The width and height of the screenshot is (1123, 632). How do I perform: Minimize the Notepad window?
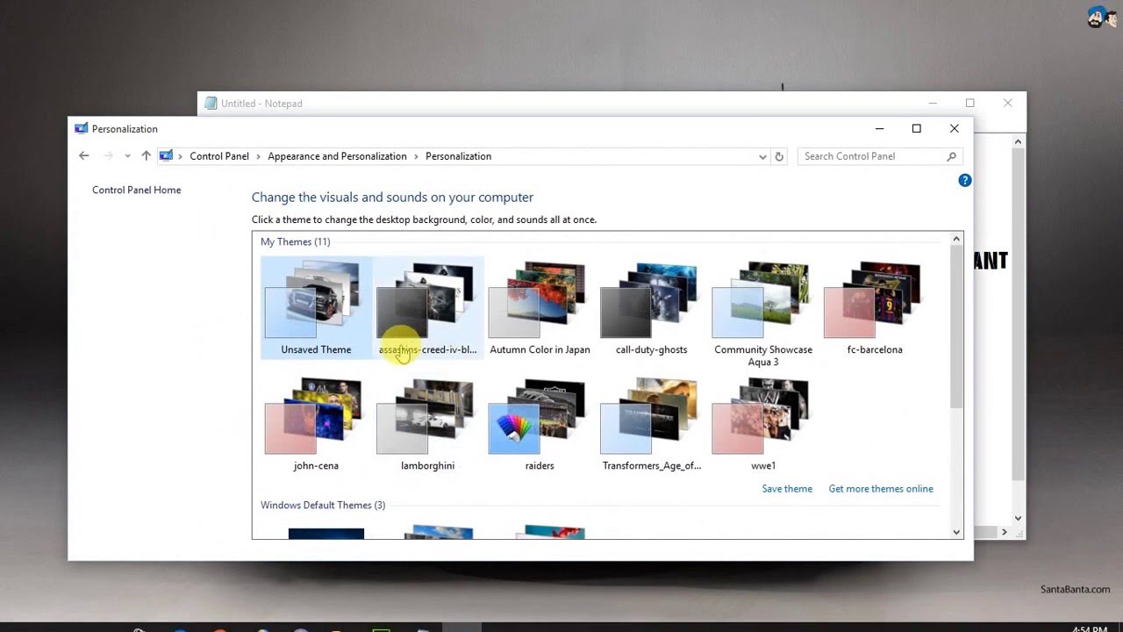933,104
